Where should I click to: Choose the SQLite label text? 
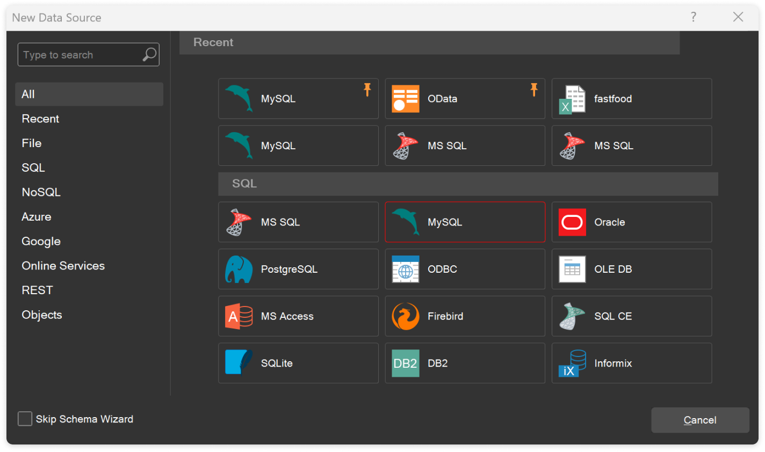pyautogui.click(x=277, y=363)
